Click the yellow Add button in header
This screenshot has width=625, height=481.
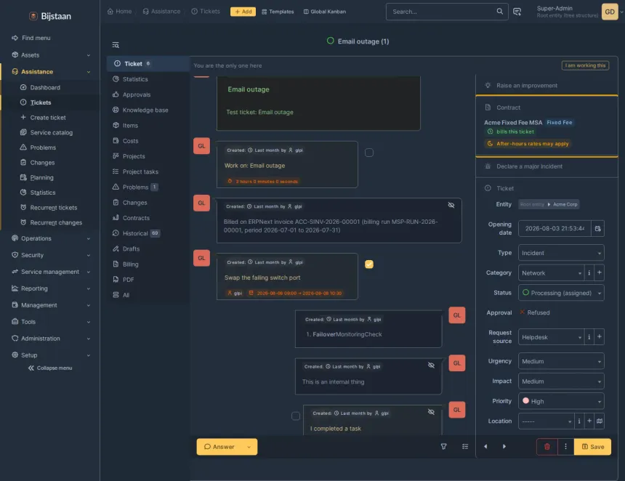pyautogui.click(x=243, y=12)
